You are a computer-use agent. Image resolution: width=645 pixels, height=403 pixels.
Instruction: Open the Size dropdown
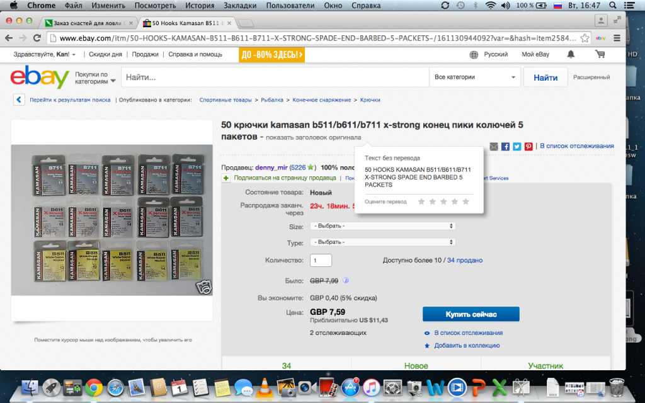pos(382,226)
